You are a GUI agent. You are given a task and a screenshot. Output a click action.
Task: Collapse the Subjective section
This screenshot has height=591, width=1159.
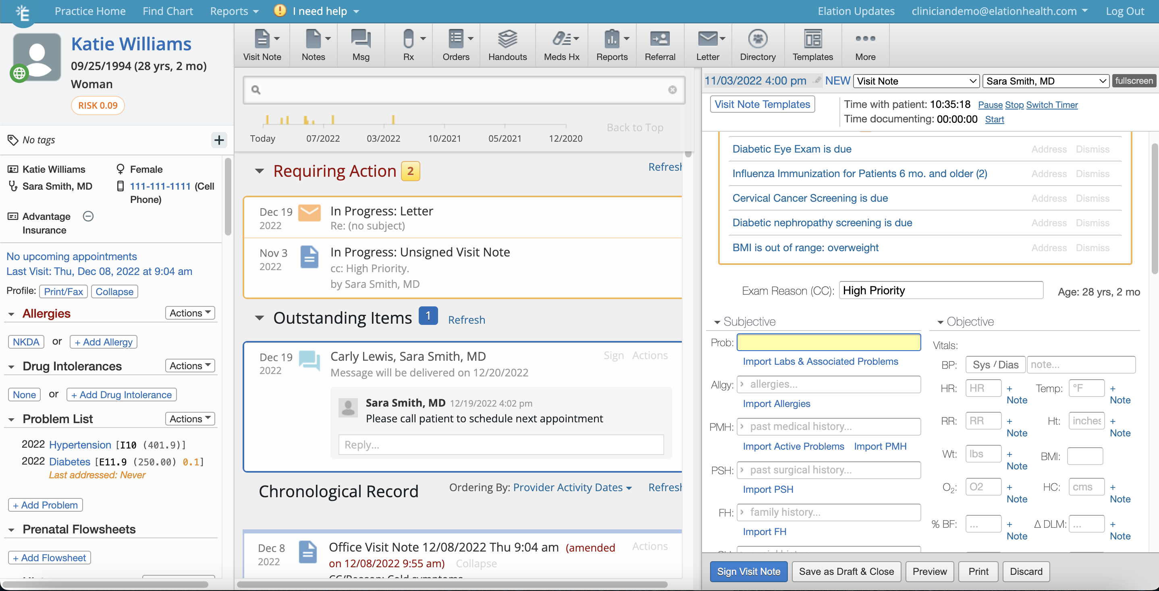click(x=717, y=322)
